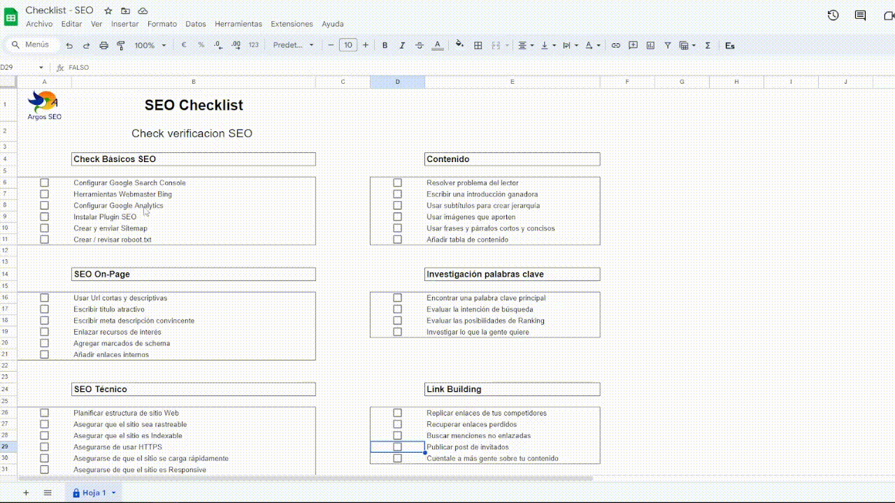
Task: Check Añadir tabla de contenido box
Action: (397, 240)
